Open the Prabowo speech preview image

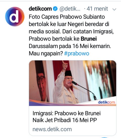tap(73, 83)
